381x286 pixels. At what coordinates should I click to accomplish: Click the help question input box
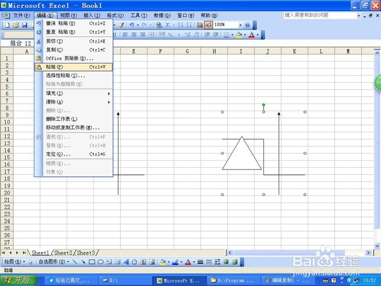[320, 15]
